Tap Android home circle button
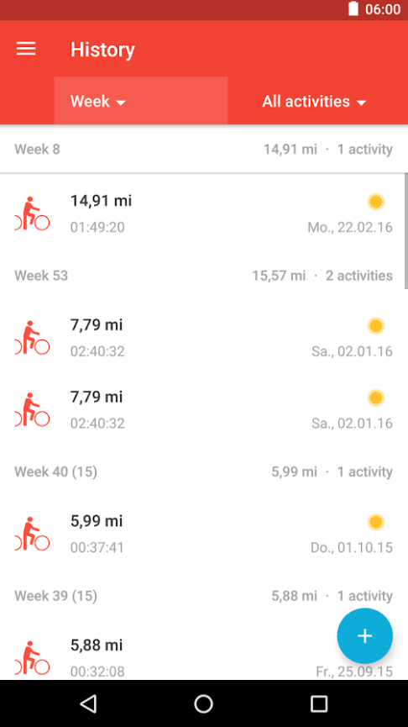Viewport: 408px width, 727px height. coord(204,703)
